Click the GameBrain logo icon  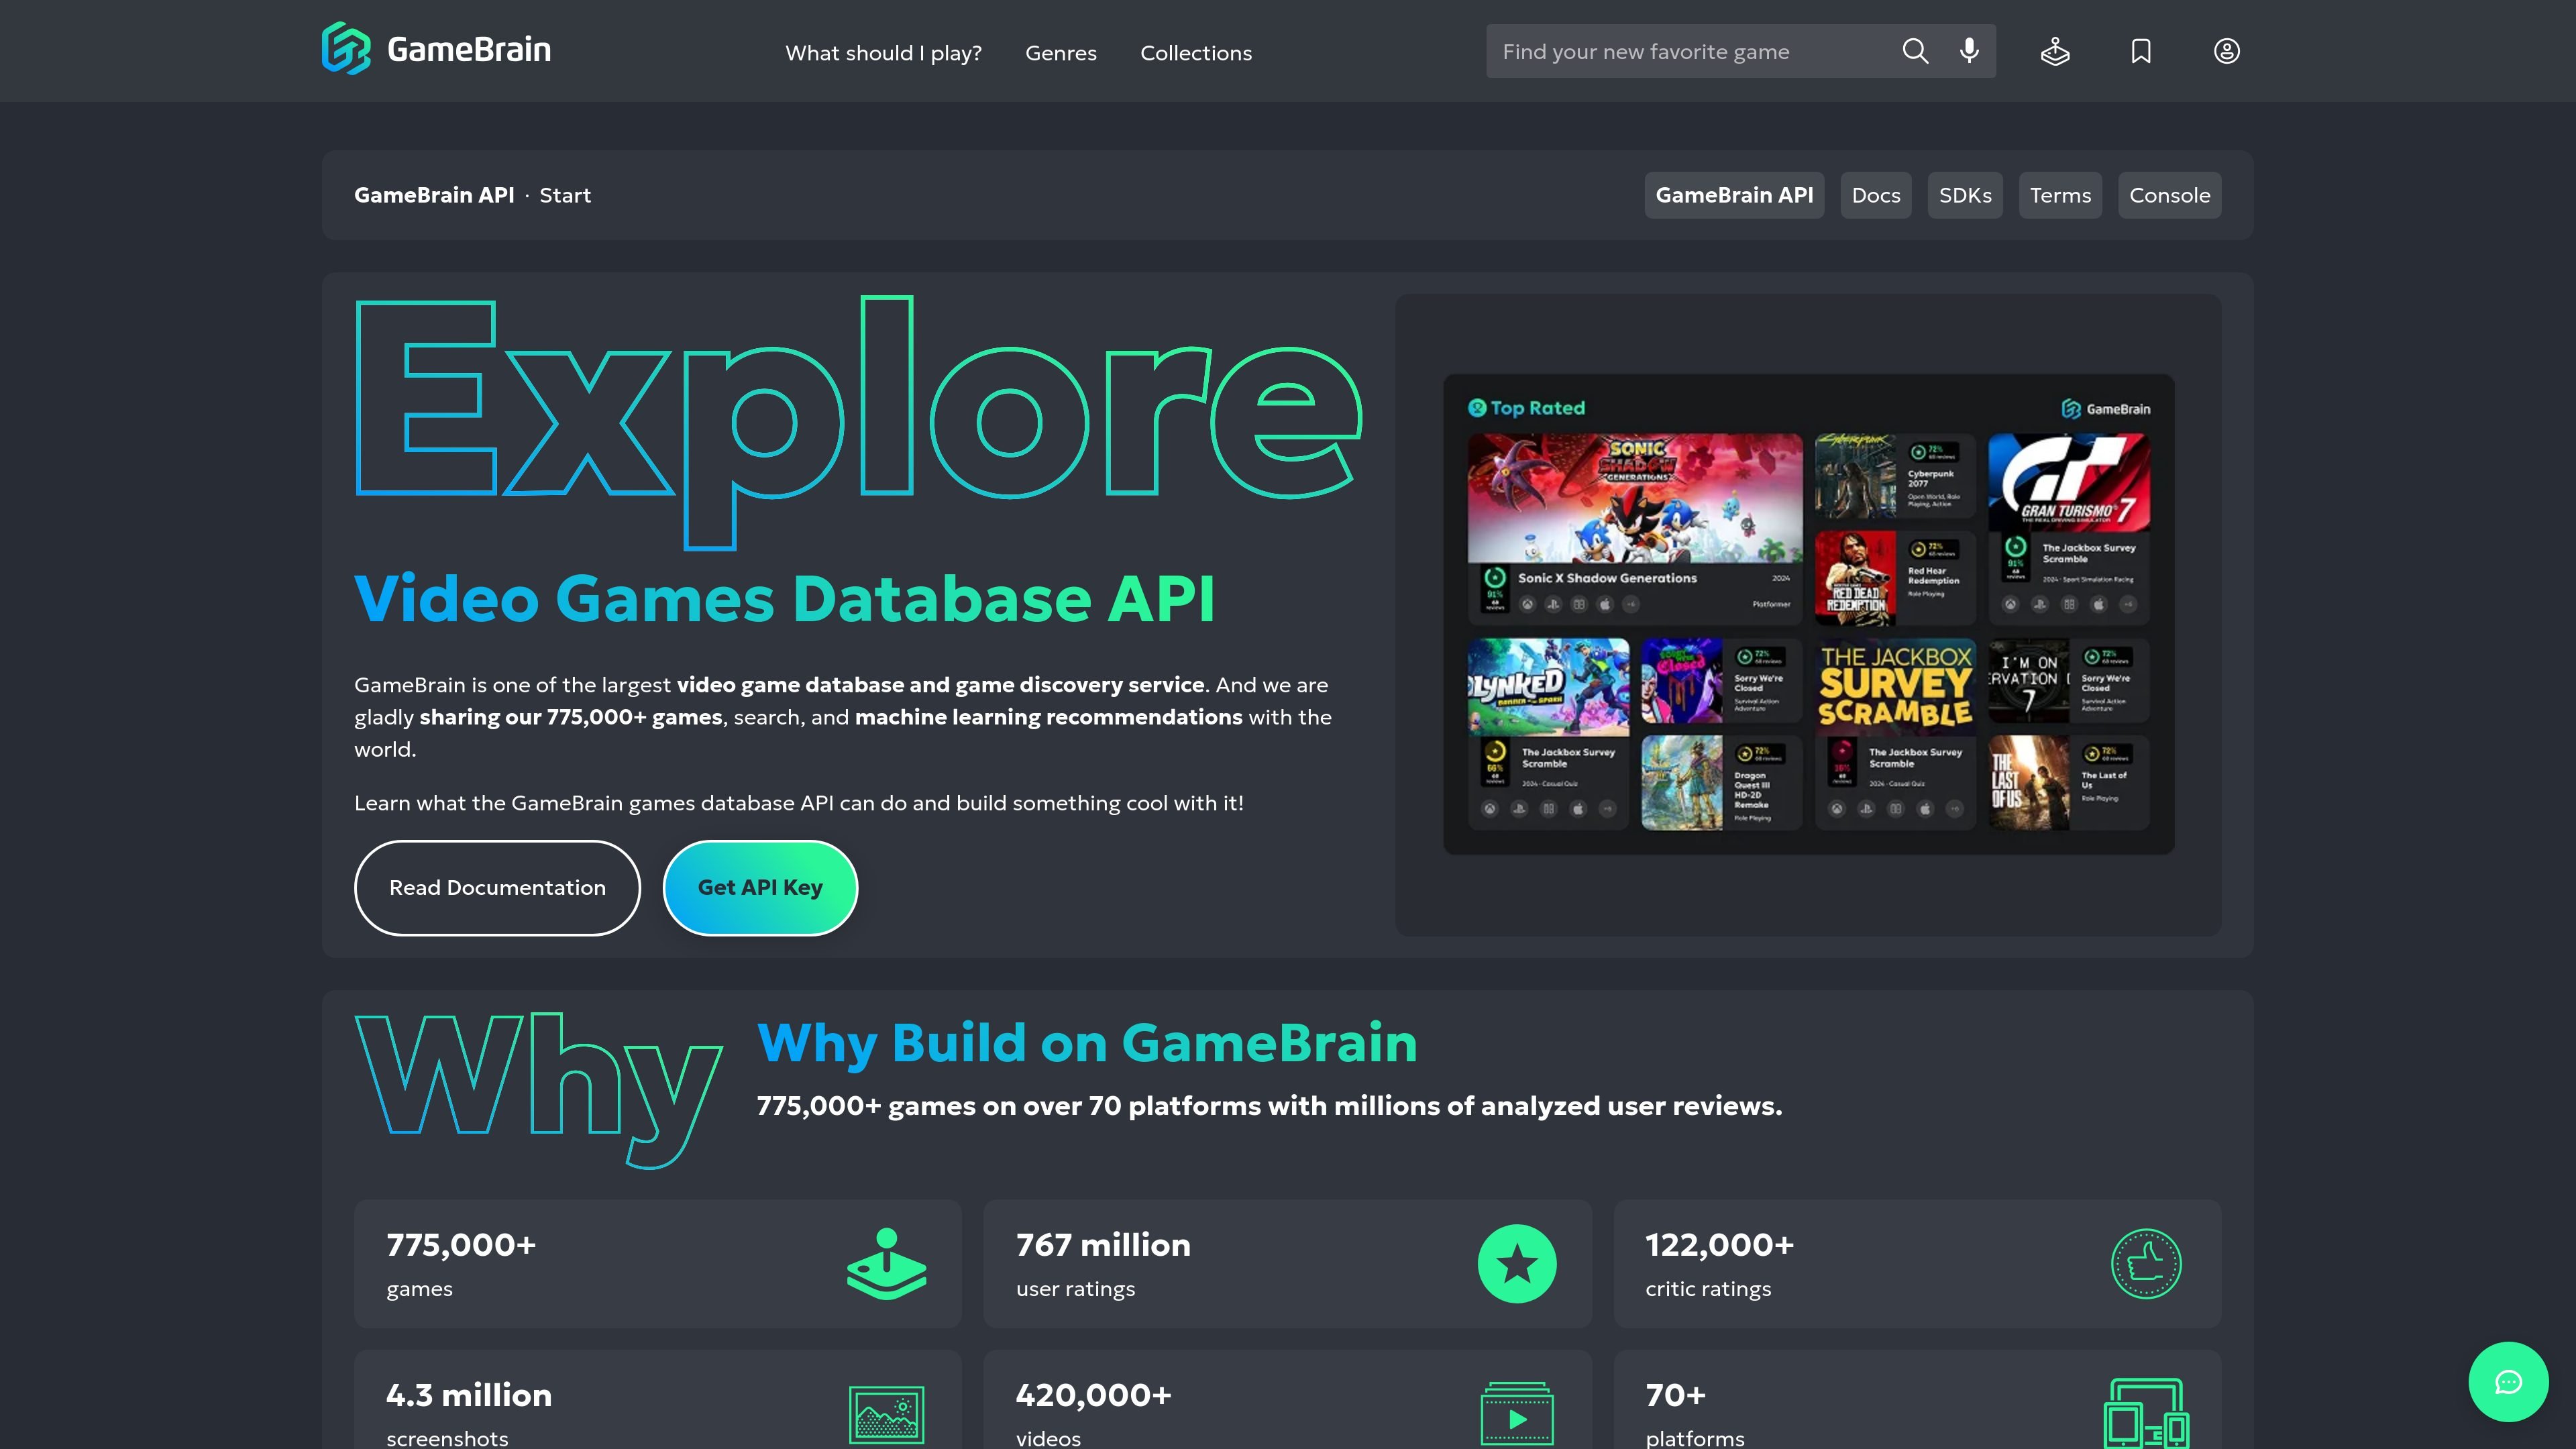tap(346, 49)
